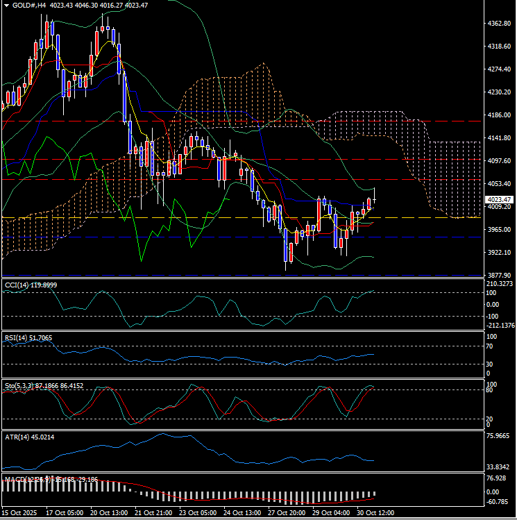Image resolution: width=517 pixels, height=520 pixels.
Task: Click the 75.9665 ATR scale value
Action: 500,437
